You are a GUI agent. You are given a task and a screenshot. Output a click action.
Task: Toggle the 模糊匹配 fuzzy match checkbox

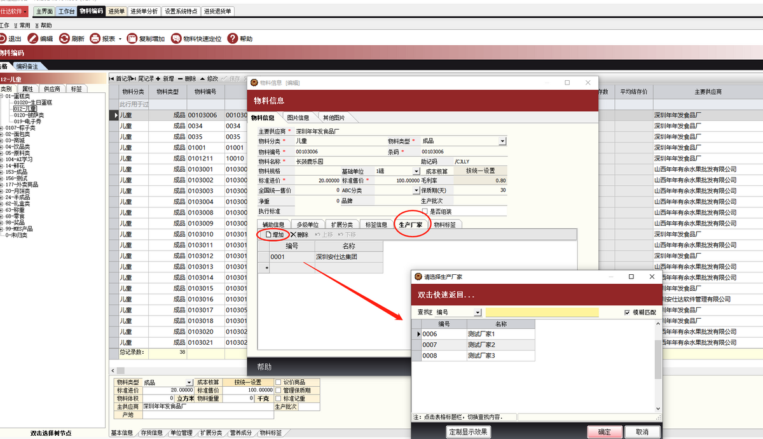[628, 312]
